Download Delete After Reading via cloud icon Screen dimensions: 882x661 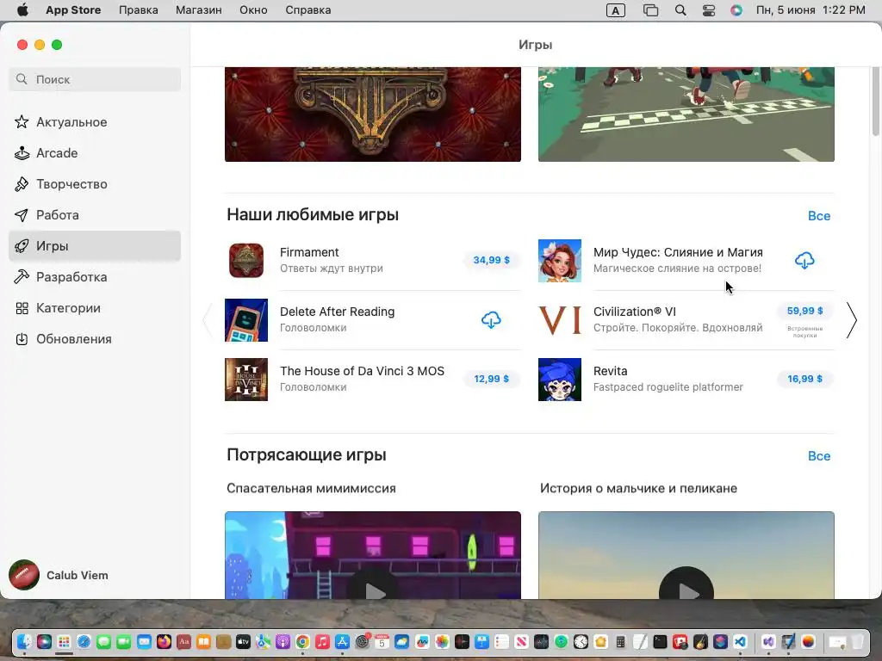(491, 320)
